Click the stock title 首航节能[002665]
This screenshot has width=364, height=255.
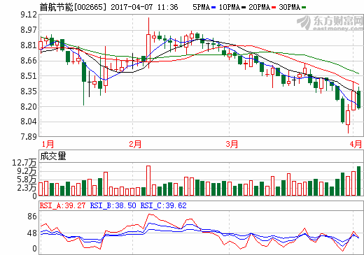73,7
